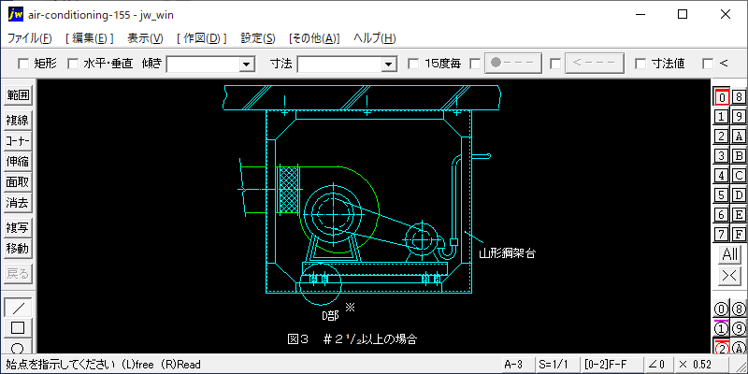Select layer group circle 2
Screen dimensions: 748x374
tap(721, 347)
